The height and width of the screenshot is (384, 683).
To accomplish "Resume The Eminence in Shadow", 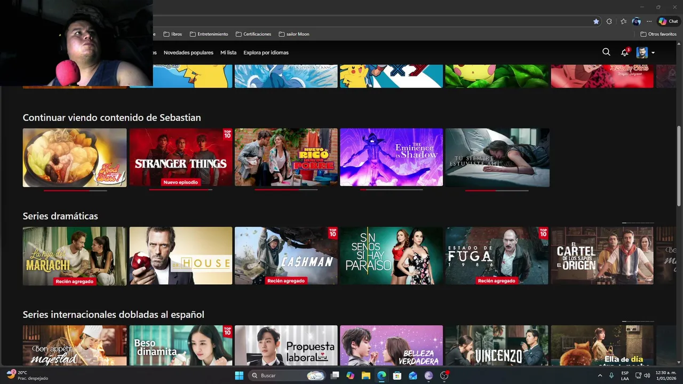I will pos(391,157).
